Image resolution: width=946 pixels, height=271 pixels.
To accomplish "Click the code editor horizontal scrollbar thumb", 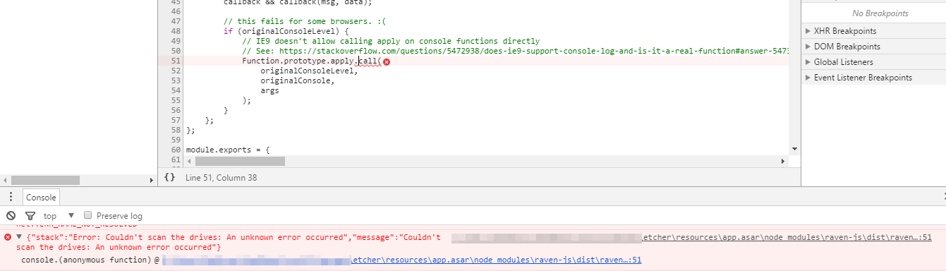I will [x=240, y=162].
